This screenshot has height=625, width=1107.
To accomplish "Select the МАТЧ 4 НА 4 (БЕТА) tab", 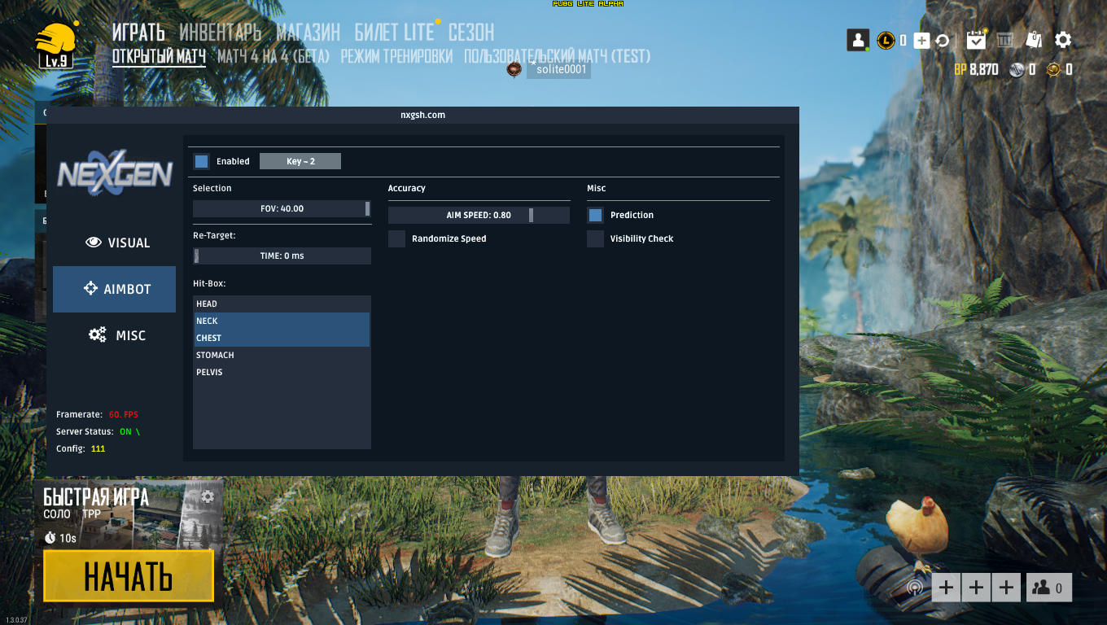I will [x=273, y=57].
